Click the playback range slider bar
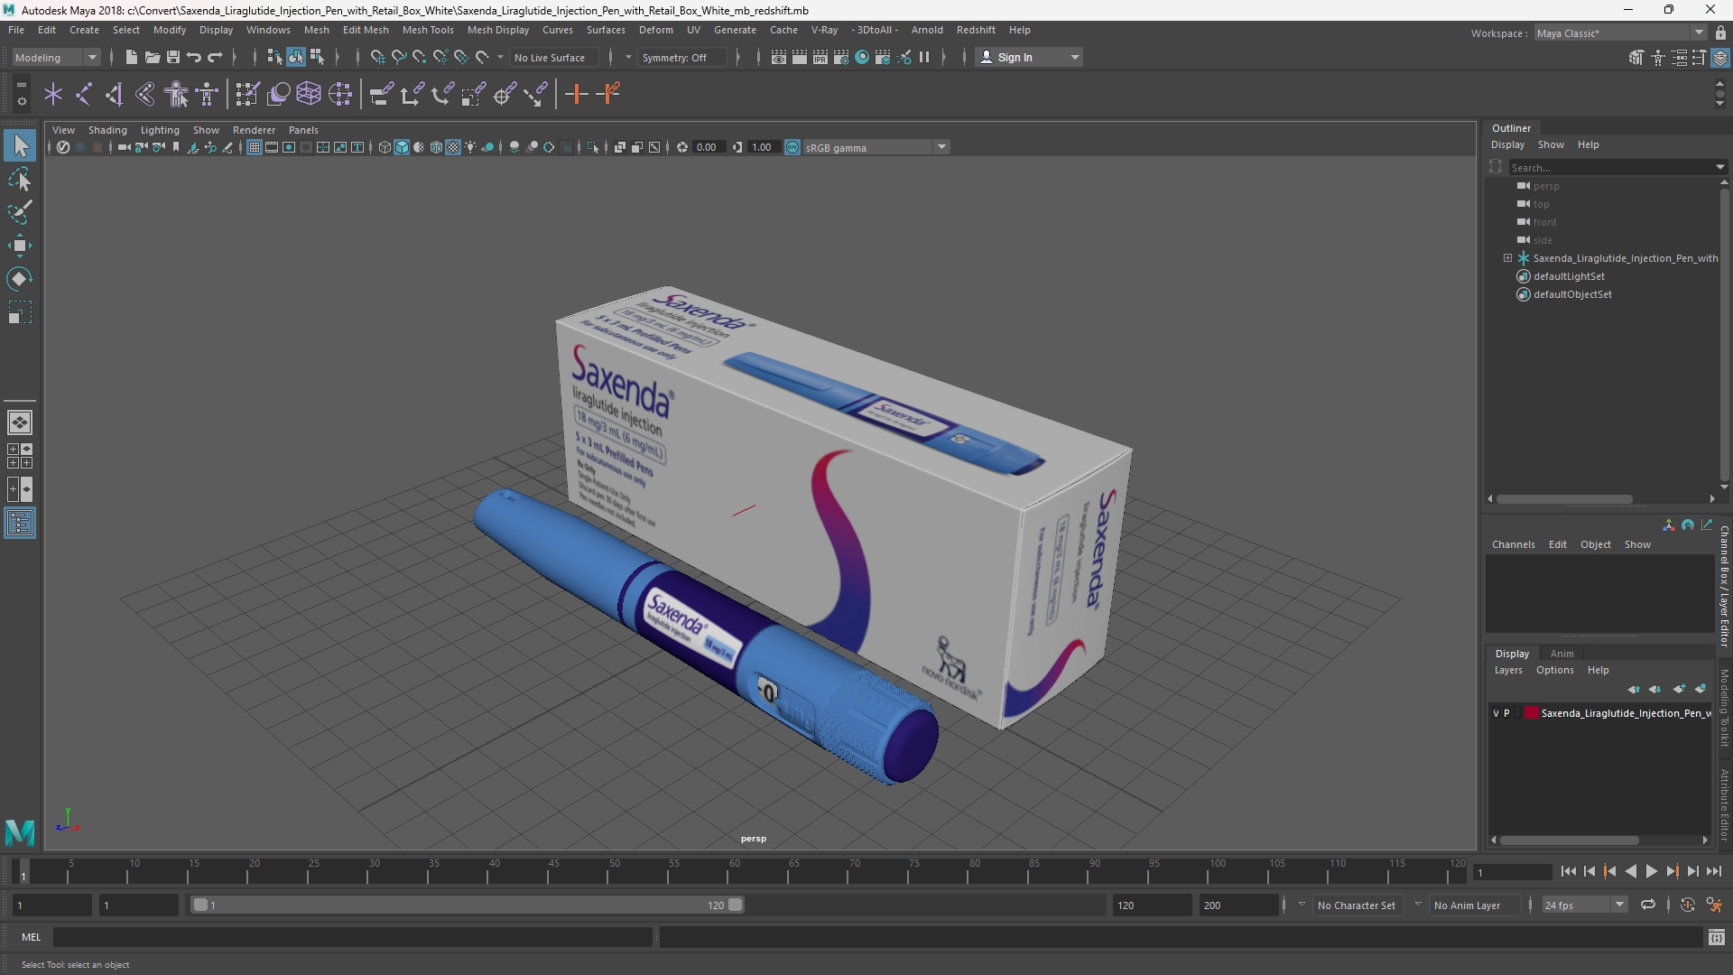 (468, 905)
